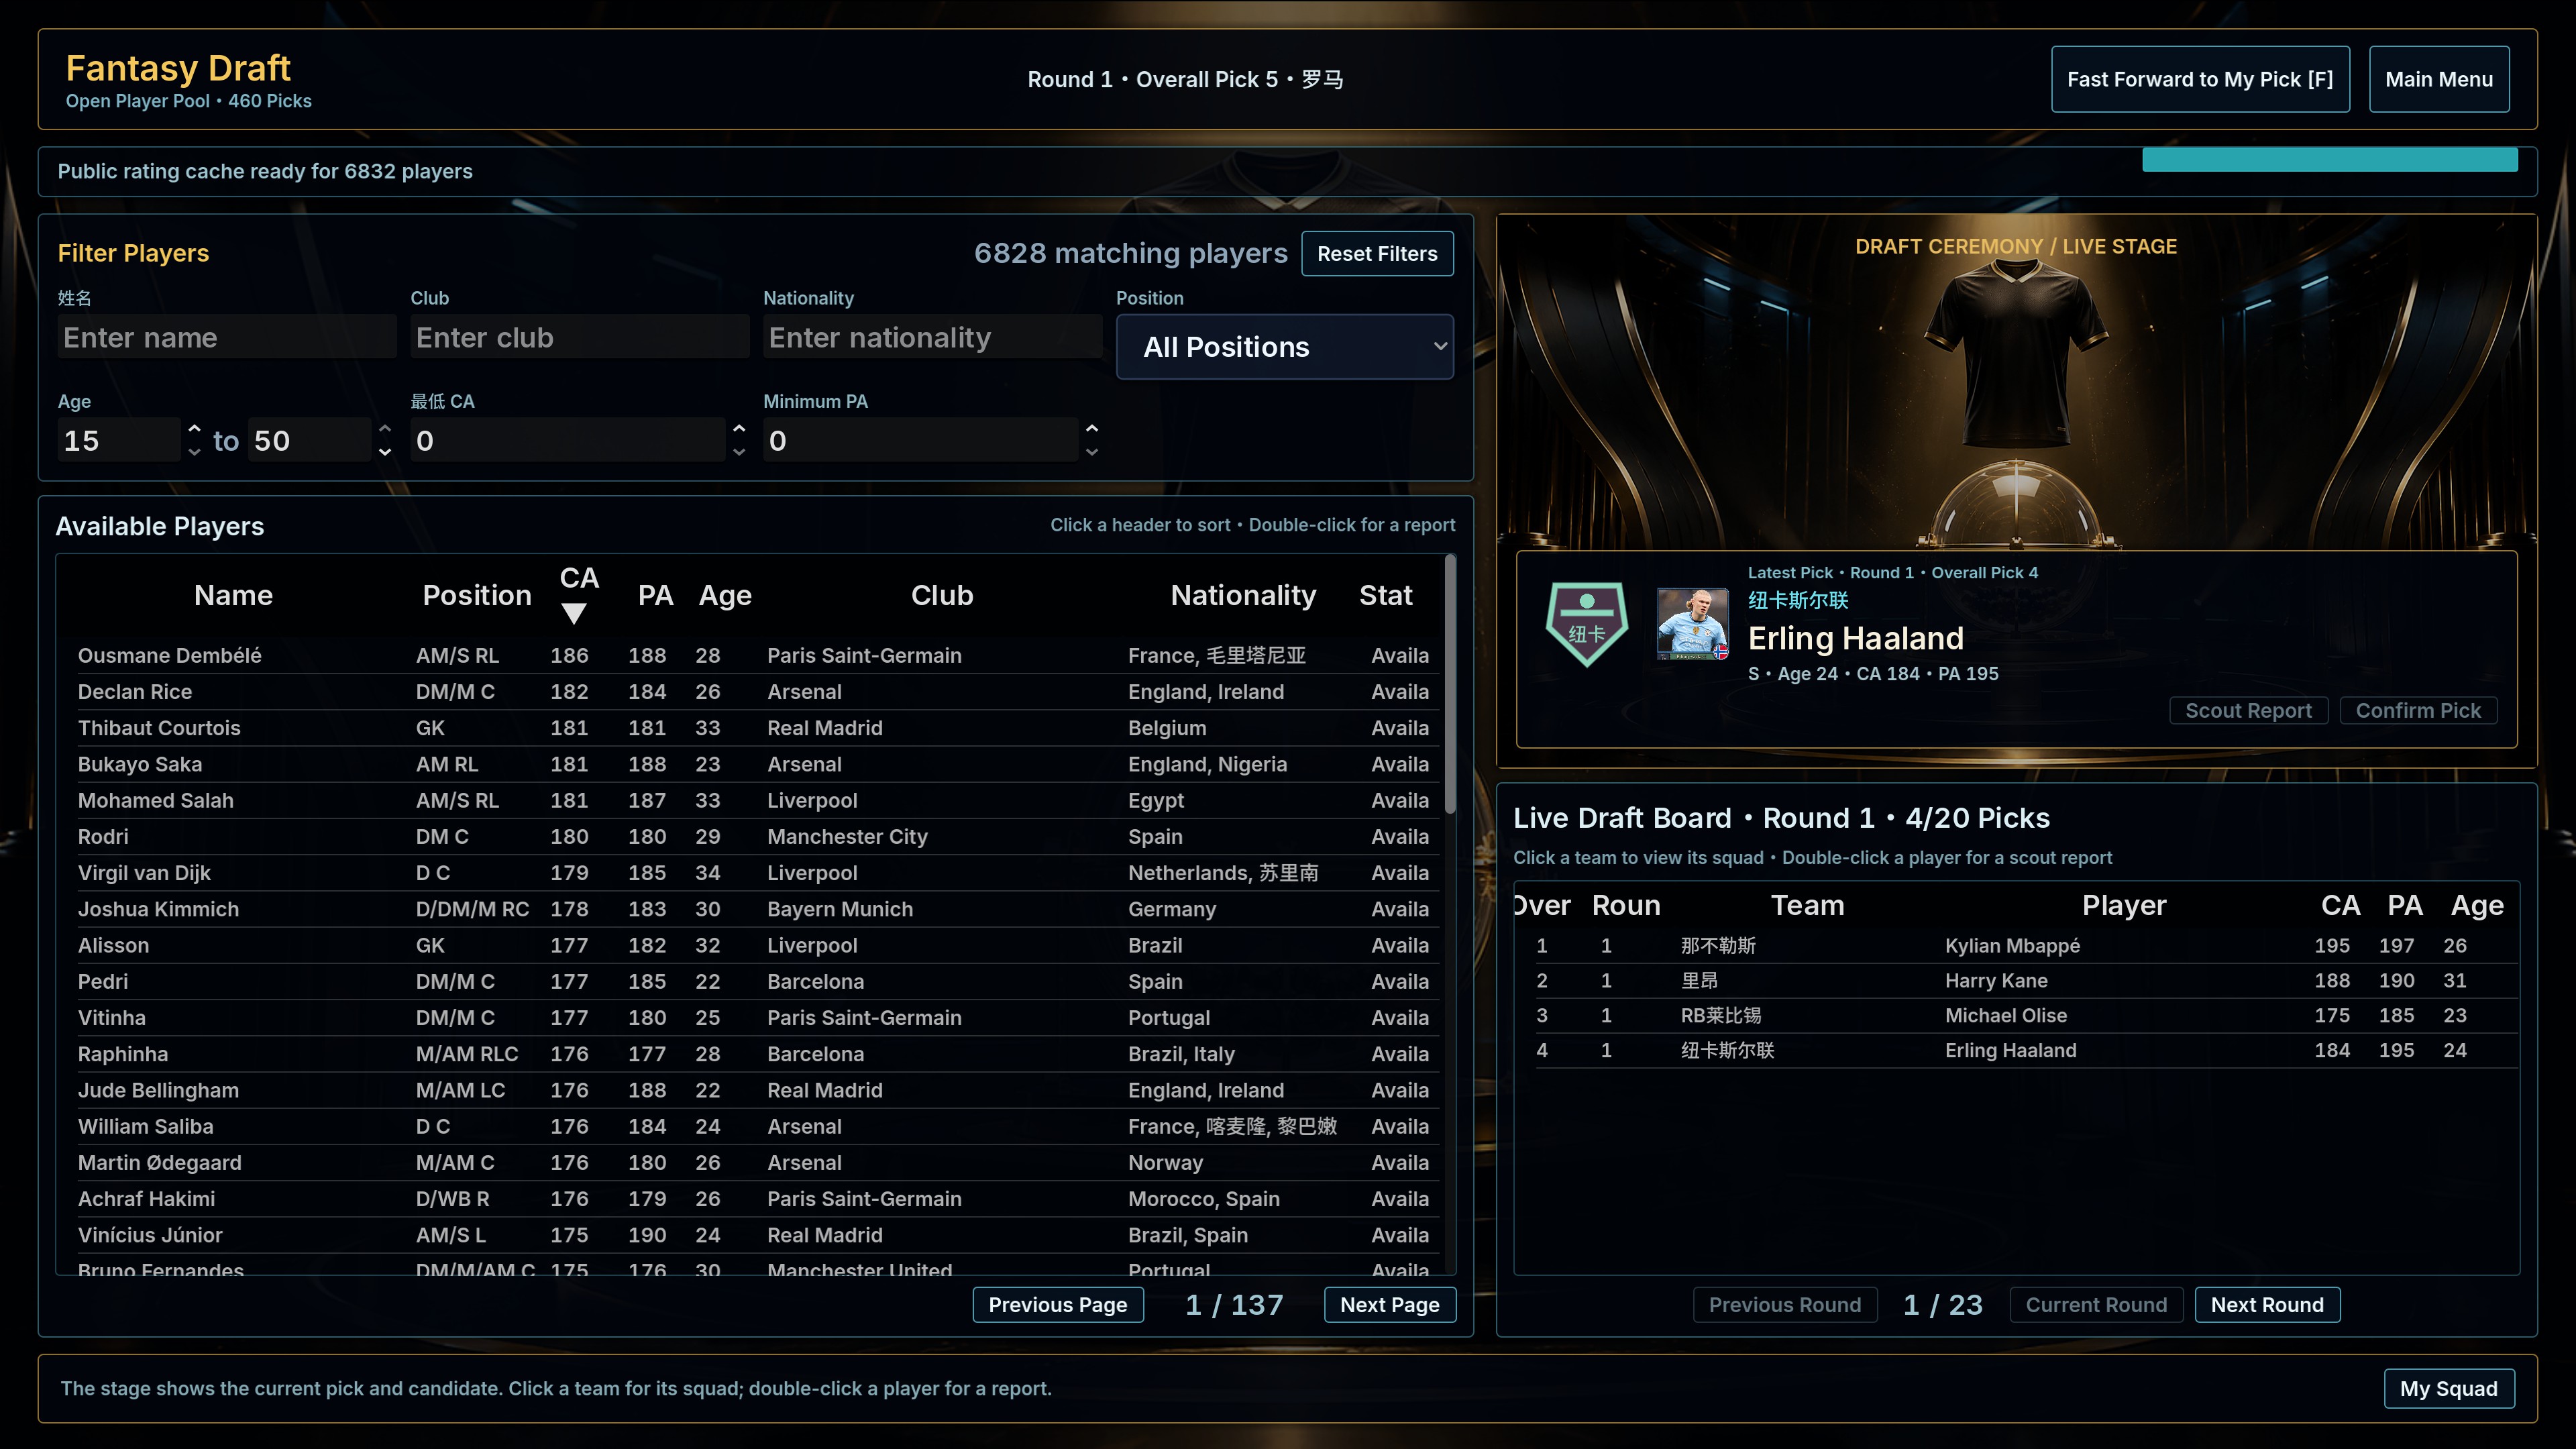The height and width of the screenshot is (1449, 2576).
Task: Increase the maximum age with the up arrow
Action: [385, 429]
